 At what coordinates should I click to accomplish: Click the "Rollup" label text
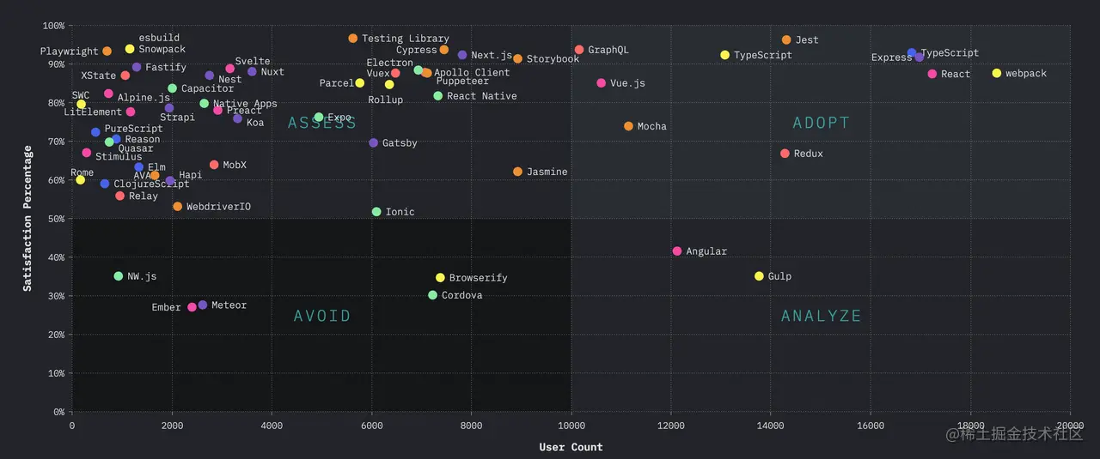(x=385, y=100)
